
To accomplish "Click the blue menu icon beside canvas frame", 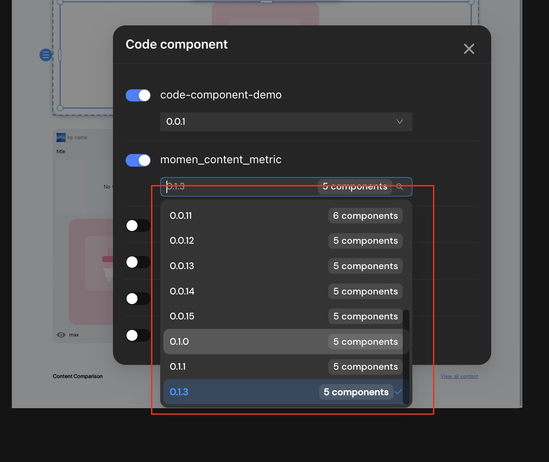I will tap(46, 55).
